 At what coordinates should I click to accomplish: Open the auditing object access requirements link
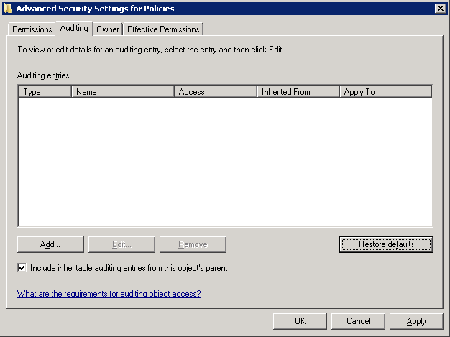point(109,294)
